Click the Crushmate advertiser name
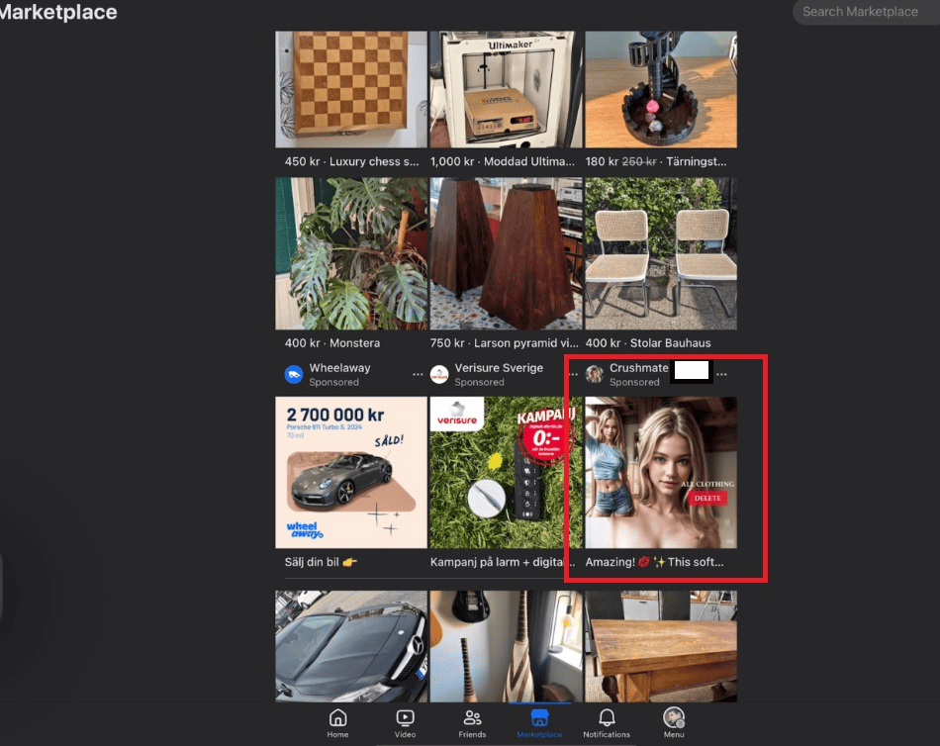This screenshot has width=940, height=746. pos(639,368)
